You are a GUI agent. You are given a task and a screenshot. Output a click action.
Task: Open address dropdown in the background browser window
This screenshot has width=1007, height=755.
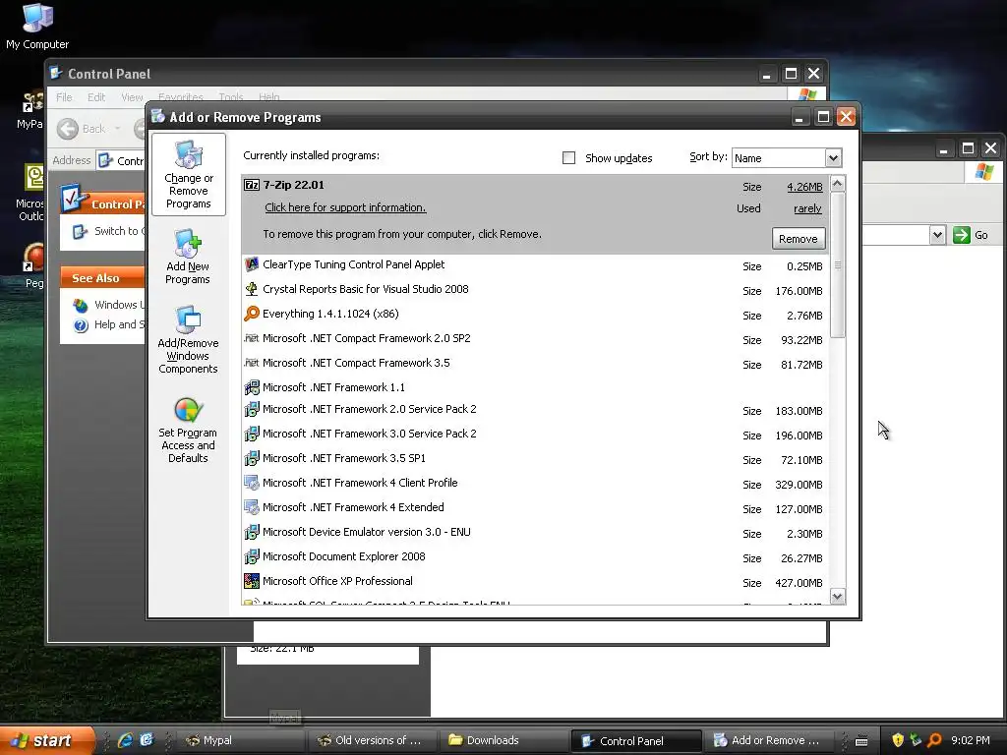point(937,235)
